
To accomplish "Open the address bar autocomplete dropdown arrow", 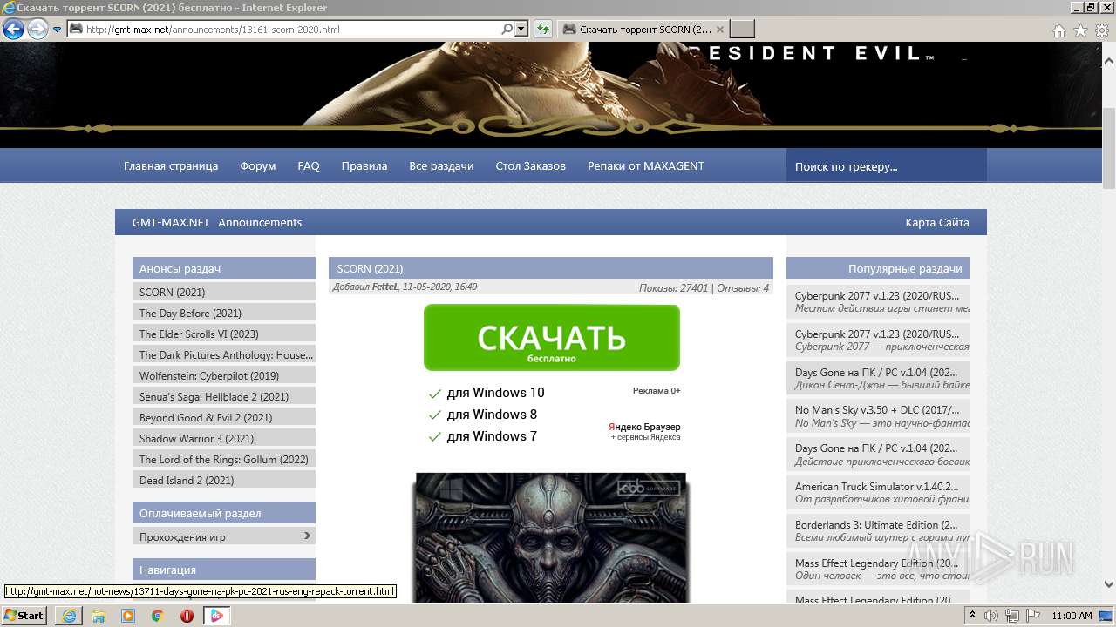I will pos(521,29).
